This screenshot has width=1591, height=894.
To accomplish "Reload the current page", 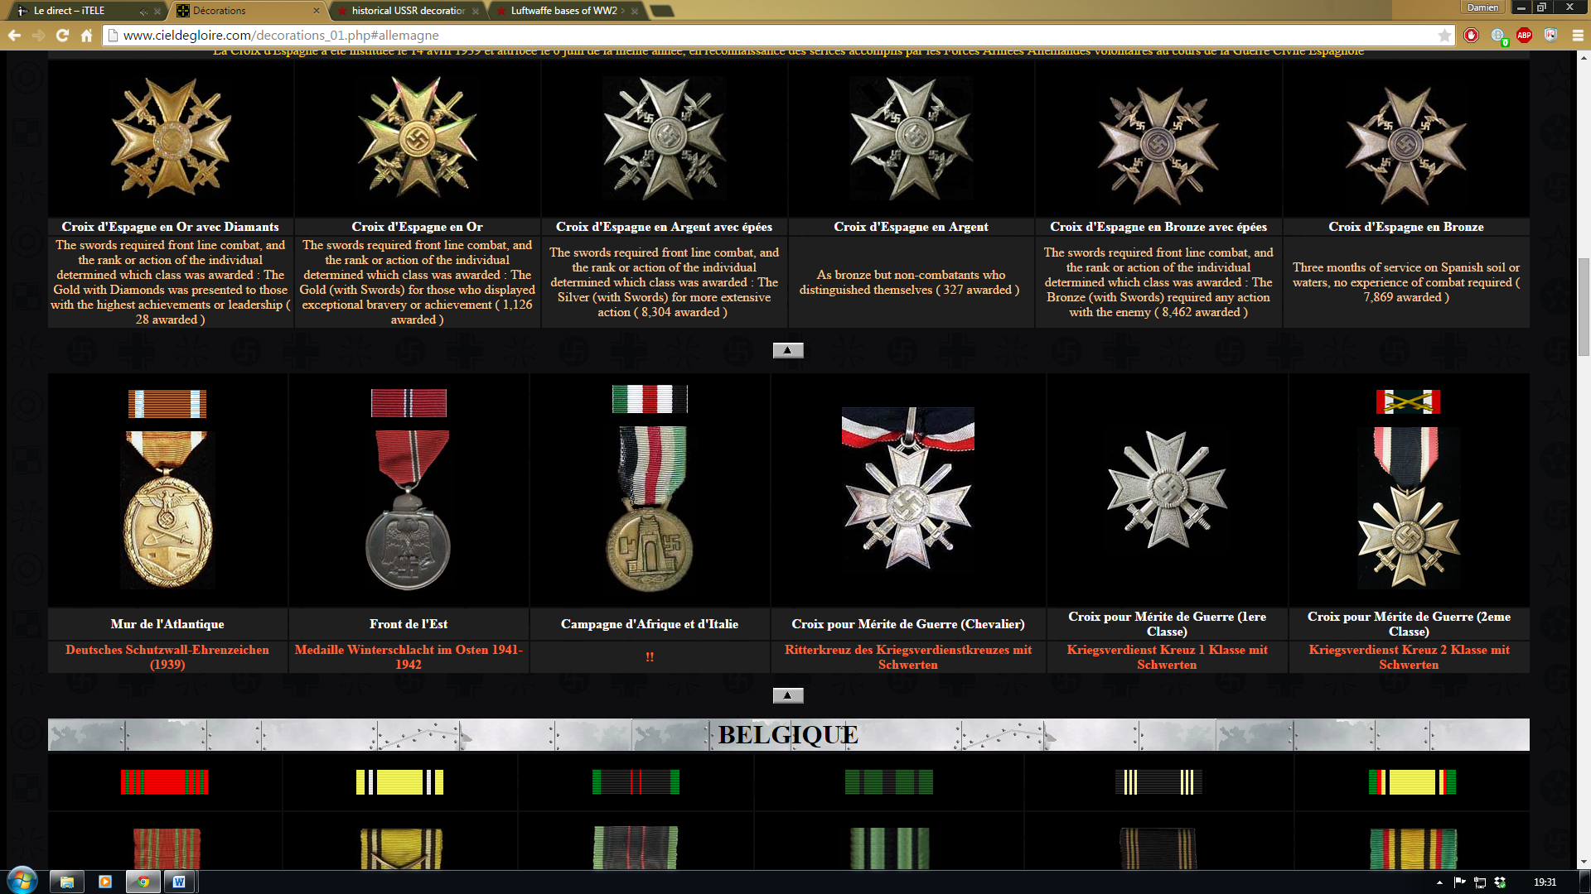I will (62, 35).
